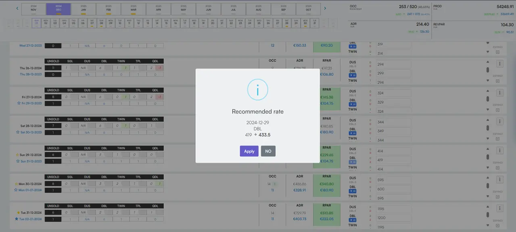
Task: Select the JAN 2025 month tab
Action: (x=84, y=9)
